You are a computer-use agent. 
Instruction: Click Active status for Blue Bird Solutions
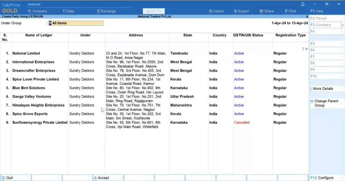click(x=239, y=88)
